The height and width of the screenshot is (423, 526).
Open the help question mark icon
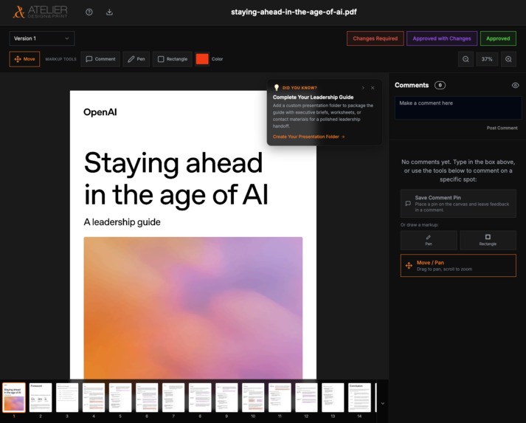(x=89, y=12)
